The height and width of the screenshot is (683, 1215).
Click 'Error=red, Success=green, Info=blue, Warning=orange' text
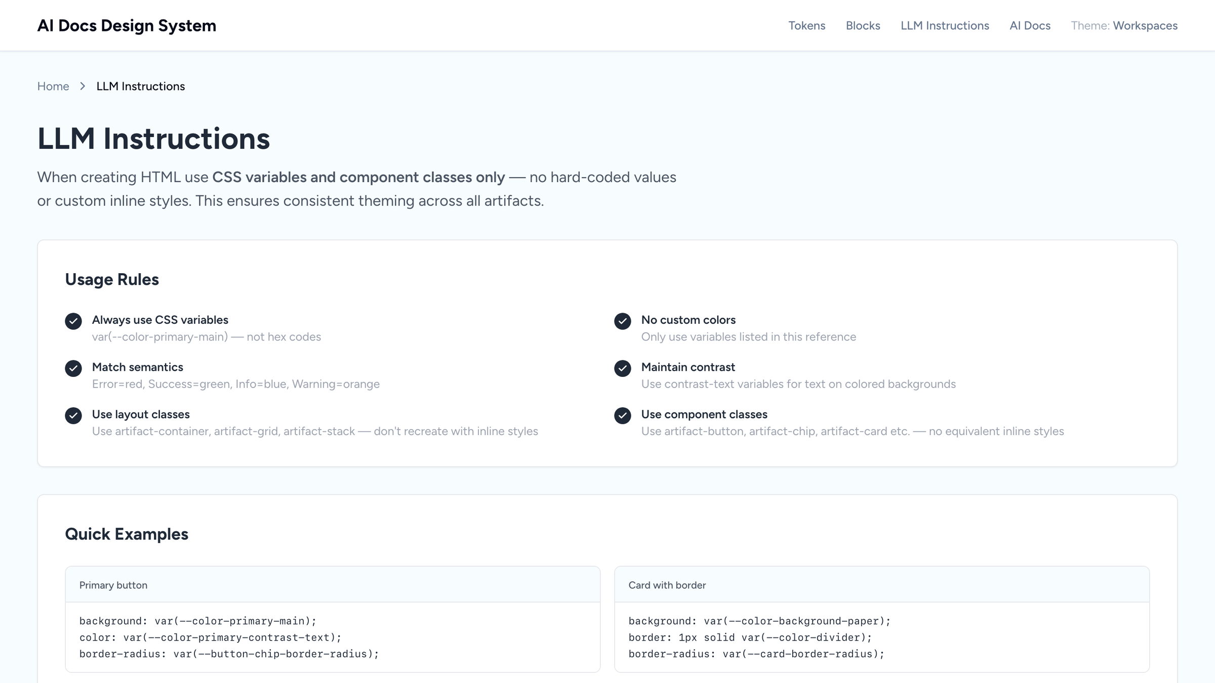pos(236,383)
